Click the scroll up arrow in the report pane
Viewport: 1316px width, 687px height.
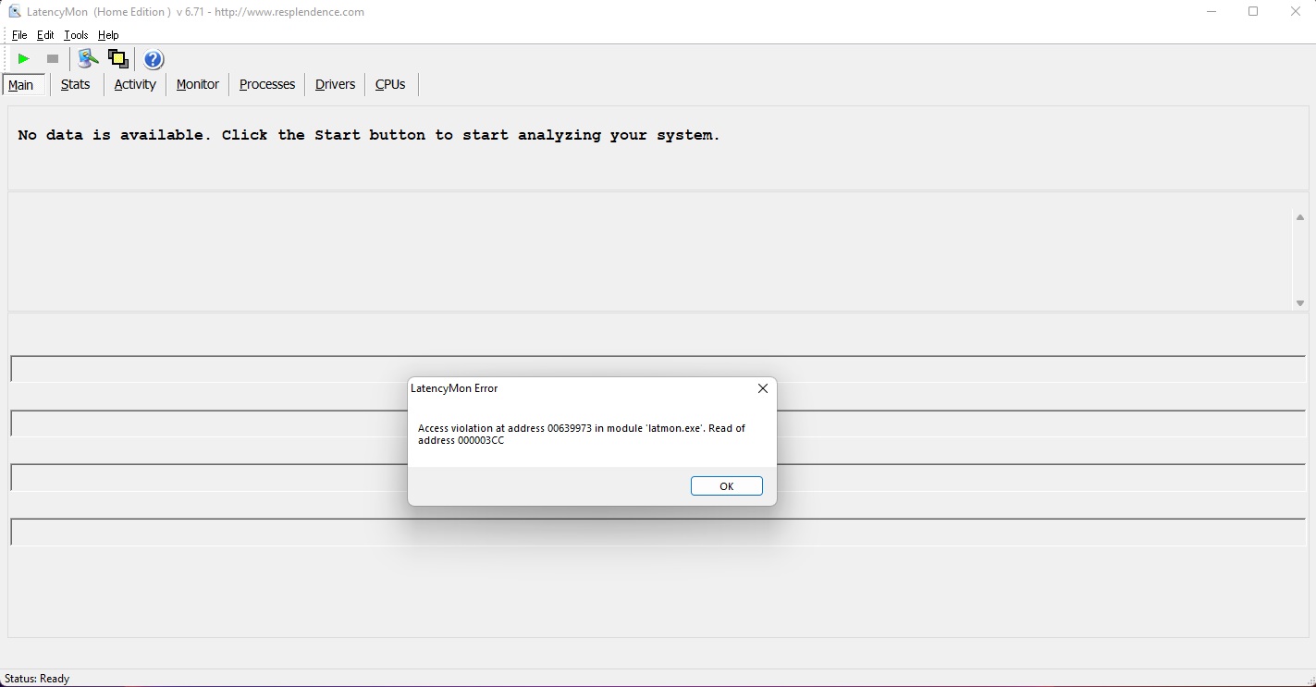point(1300,217)
